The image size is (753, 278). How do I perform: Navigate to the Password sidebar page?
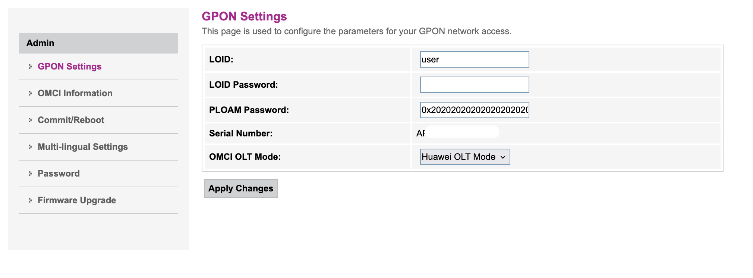tap(59, 174)
